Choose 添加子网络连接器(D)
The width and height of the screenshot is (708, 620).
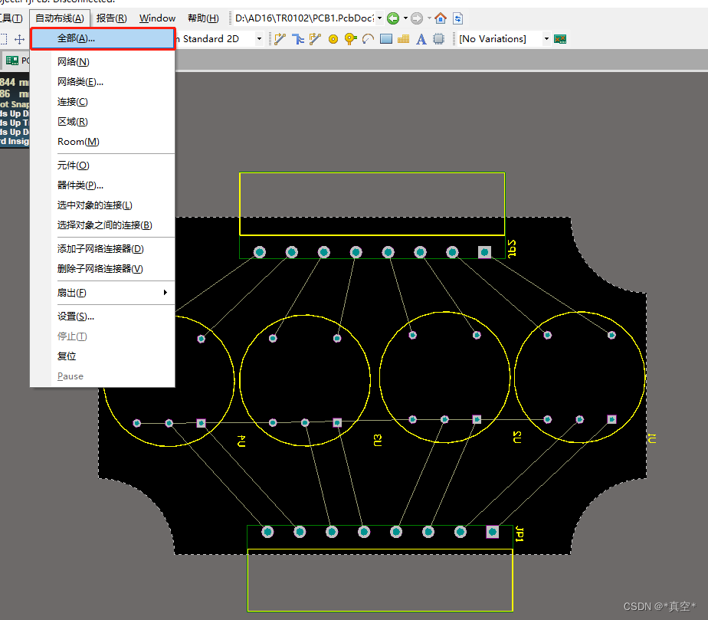(x=103, y=249)
